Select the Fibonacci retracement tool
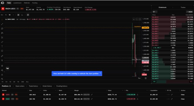194x106 pixels. click(x=2, y=28)
